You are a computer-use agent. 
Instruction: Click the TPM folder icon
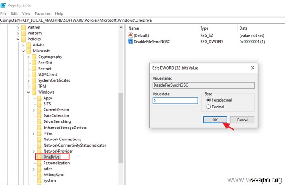34,86
